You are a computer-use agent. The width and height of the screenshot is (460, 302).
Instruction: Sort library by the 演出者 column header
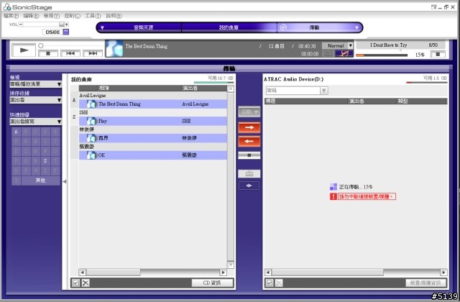point(203,88)
